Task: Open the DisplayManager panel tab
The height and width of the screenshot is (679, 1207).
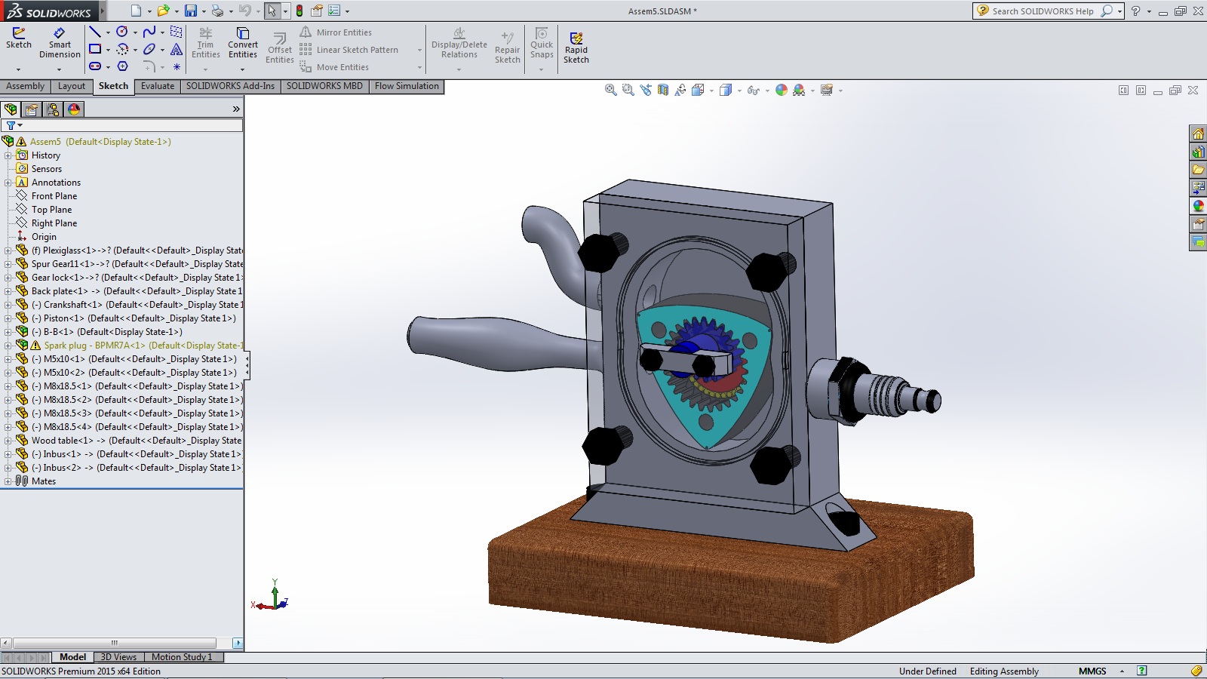Action: [74, 109]
